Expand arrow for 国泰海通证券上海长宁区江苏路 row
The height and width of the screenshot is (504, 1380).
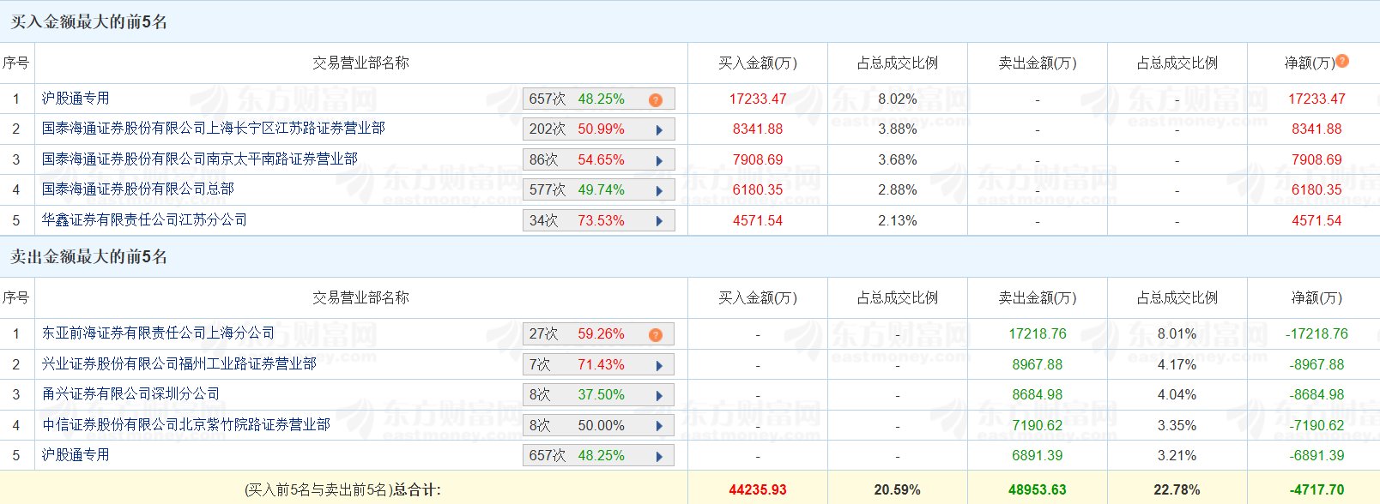tap(659, 130)
